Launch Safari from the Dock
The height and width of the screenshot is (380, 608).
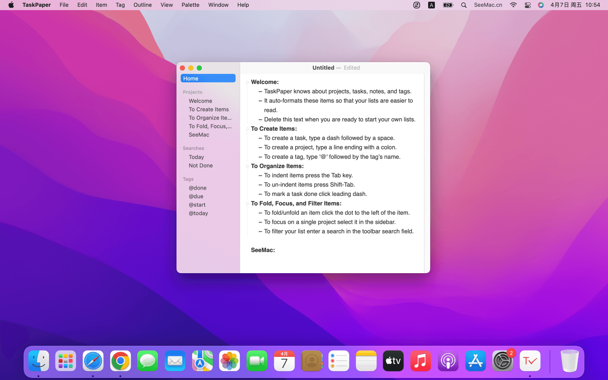(93, 361)
